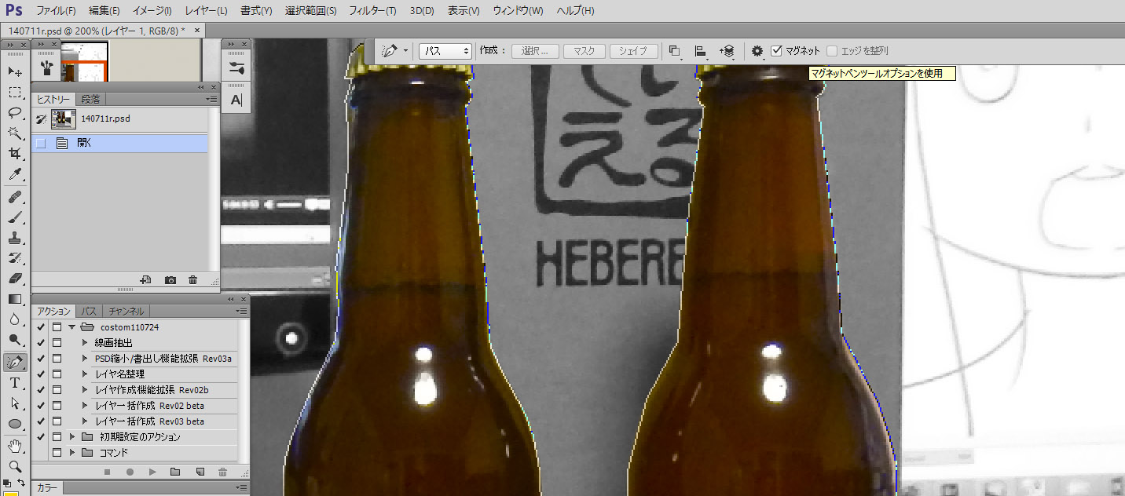Viewport: 1125px width, 496px height.
Task: Switch to the パス panel tab
Action: click(x=89, y=311)
